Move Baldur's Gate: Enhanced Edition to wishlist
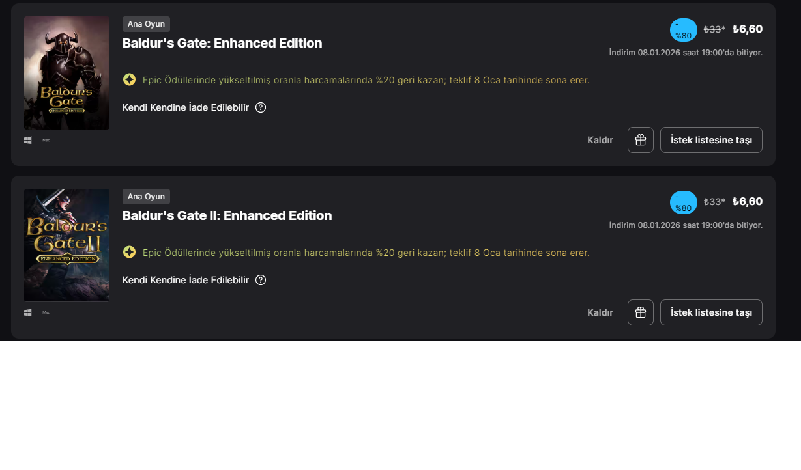Viewport: 801px width, 470px height. click(711, 140)
